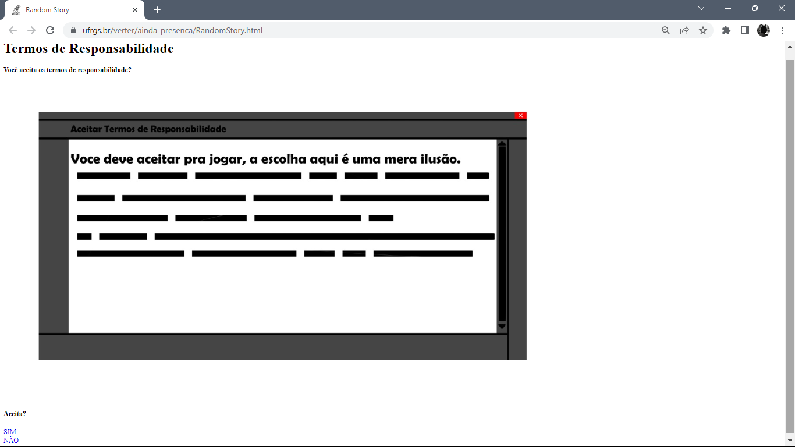
Task: Click the padlock site info icon
Action: tap(73, 30)
